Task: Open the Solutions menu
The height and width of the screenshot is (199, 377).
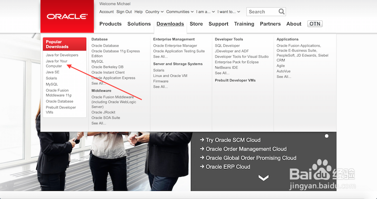Action: pyautogui.click(x=139, y=24)
